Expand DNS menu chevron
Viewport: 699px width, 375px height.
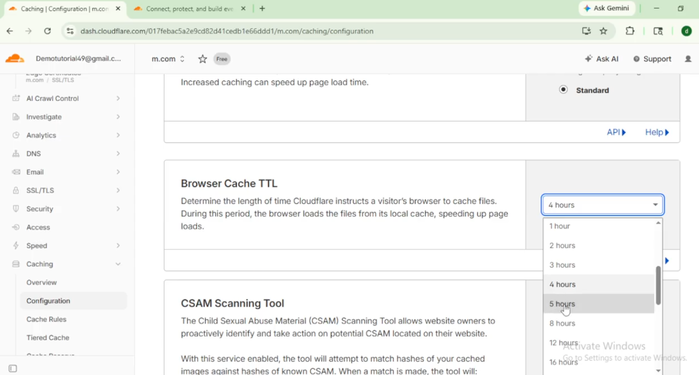(118, 154)
